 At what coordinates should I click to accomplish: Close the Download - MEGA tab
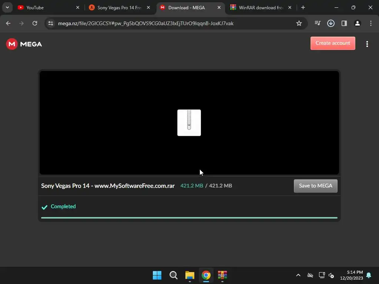(x=219, y=8)
